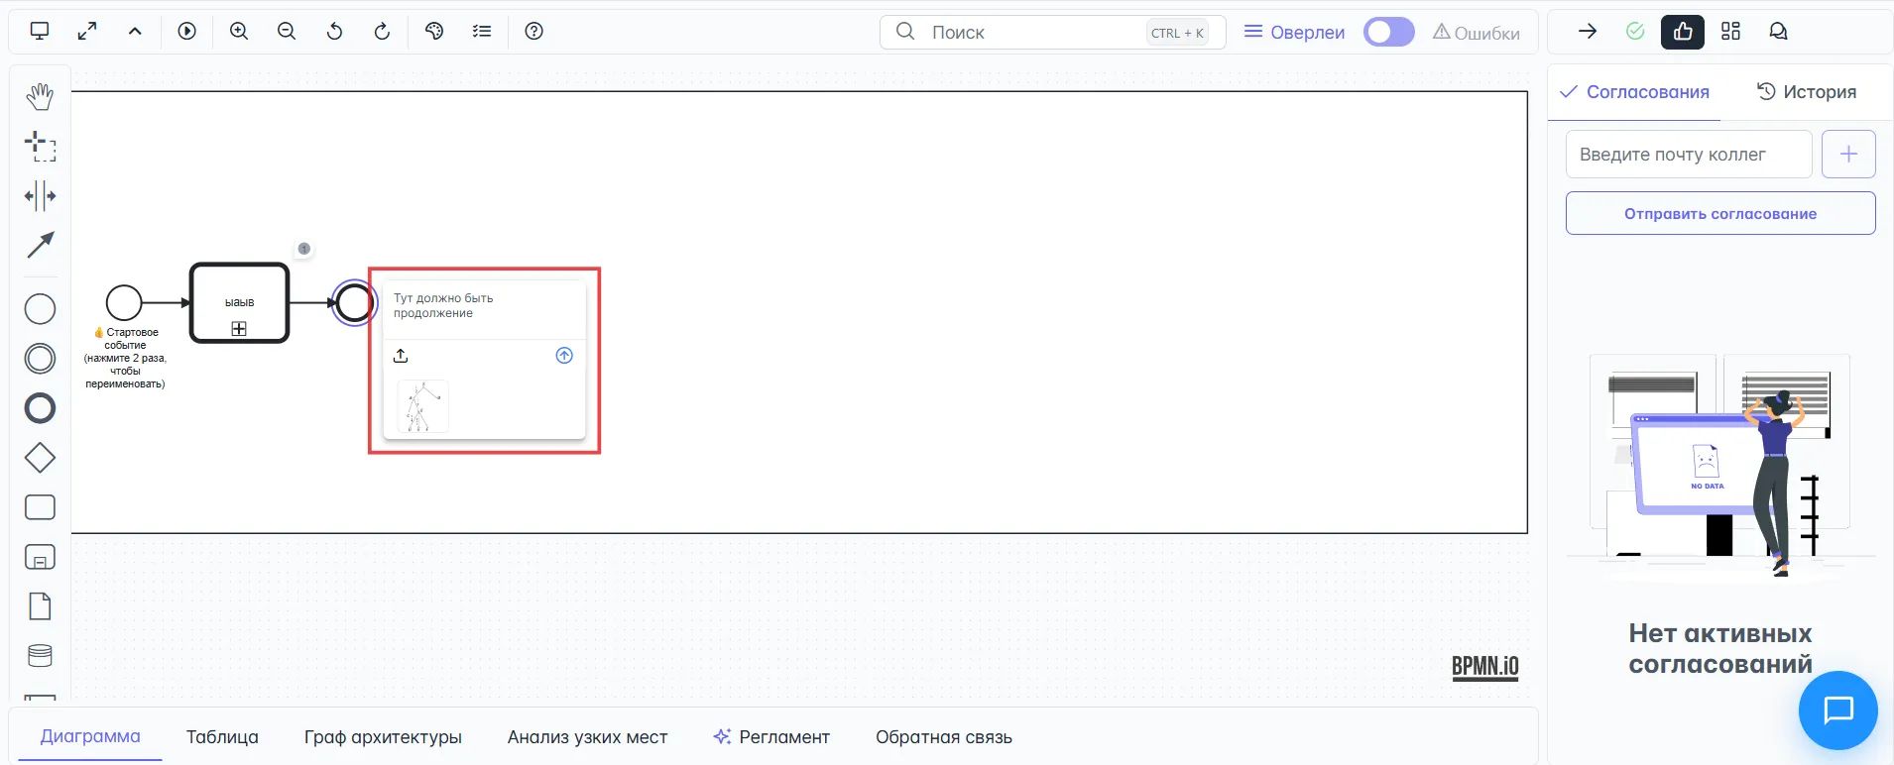This screenshot has height=765, width=1894.
Task: Toggle the Оверлеи switch
Action: point(1388,33)
